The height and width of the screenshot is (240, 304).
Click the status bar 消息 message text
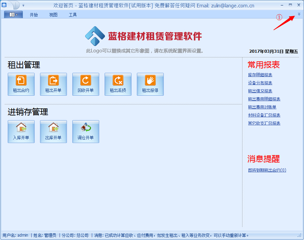pyautogui.click(x=171, y=235)
